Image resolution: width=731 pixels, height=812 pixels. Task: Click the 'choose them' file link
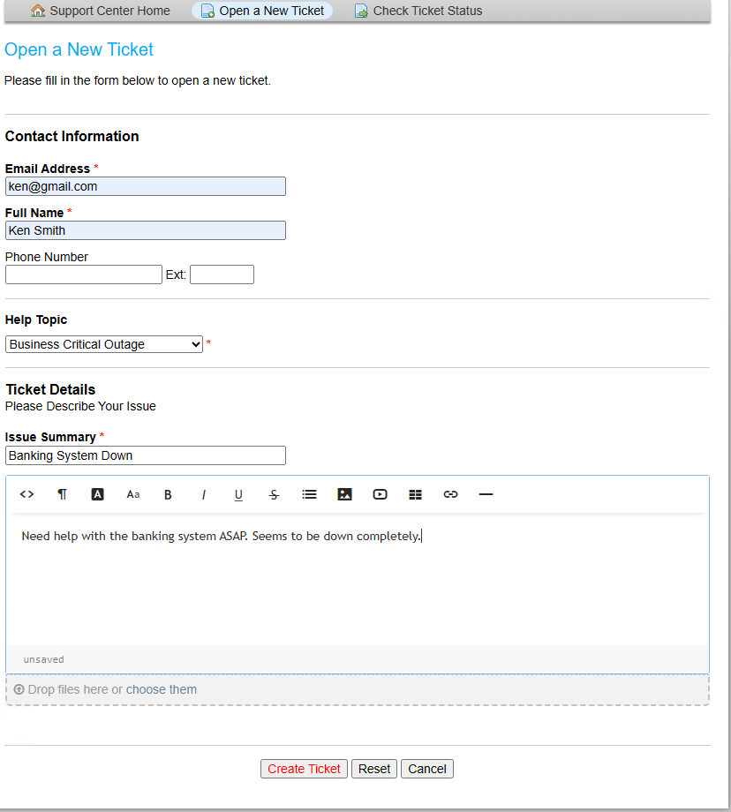coord(162,690)
